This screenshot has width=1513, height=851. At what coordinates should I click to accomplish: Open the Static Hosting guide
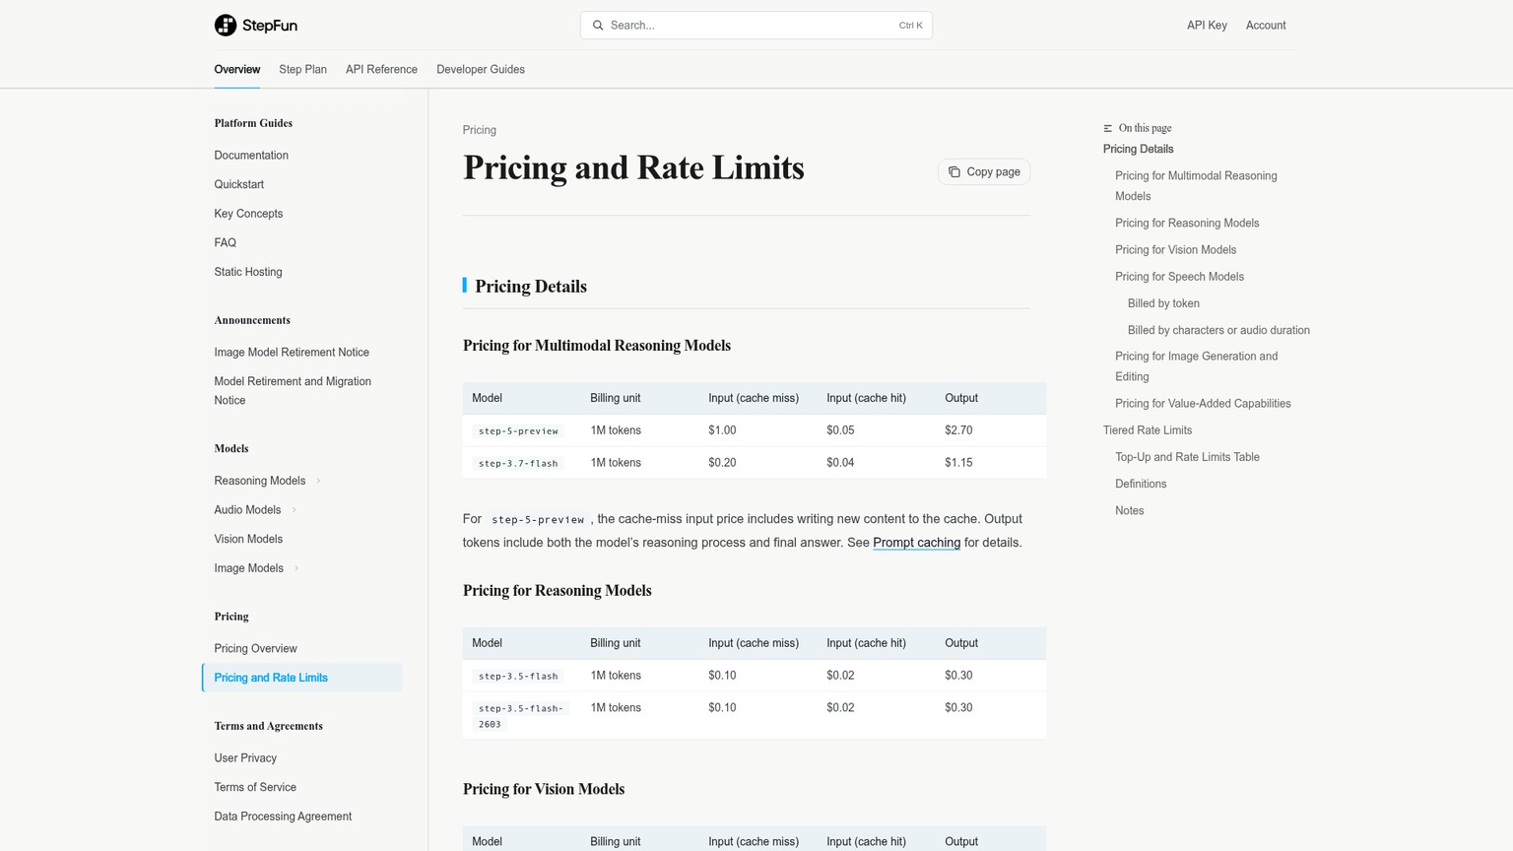(248, 273)
